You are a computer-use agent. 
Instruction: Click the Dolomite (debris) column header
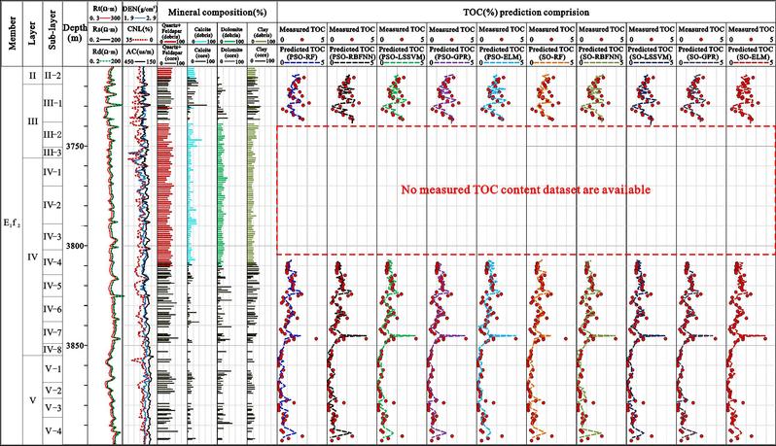click(x=229, y=36)
